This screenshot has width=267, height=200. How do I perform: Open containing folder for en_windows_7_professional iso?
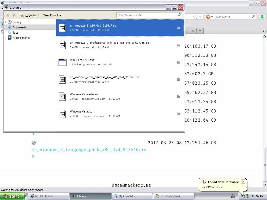coord(178,45)
